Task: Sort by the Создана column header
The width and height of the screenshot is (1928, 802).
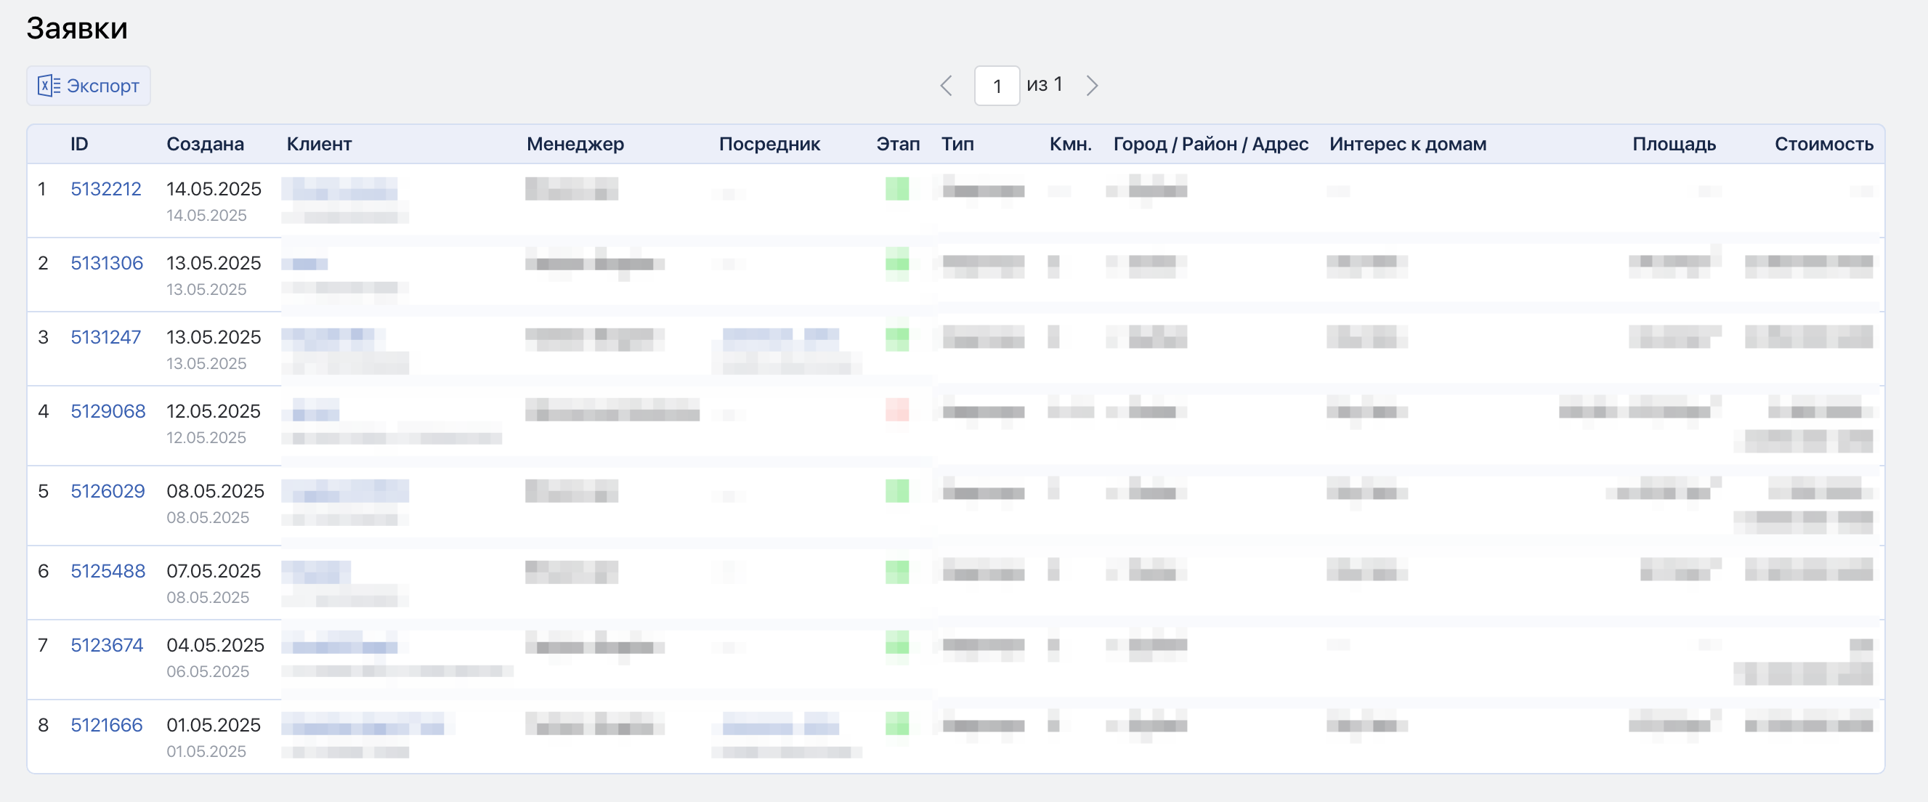Action: (x=205, y=144)
